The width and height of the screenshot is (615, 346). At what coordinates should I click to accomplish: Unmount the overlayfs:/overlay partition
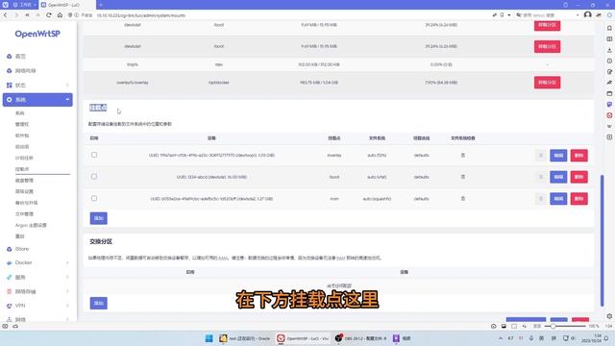[x=547, y=83]
